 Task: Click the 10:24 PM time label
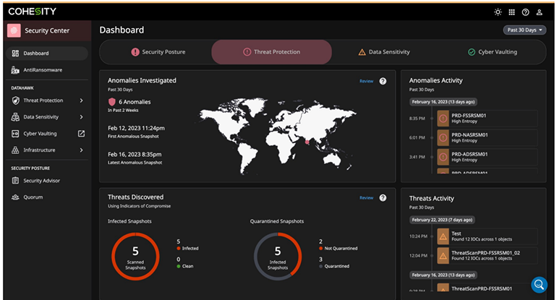tap(418, 236)
